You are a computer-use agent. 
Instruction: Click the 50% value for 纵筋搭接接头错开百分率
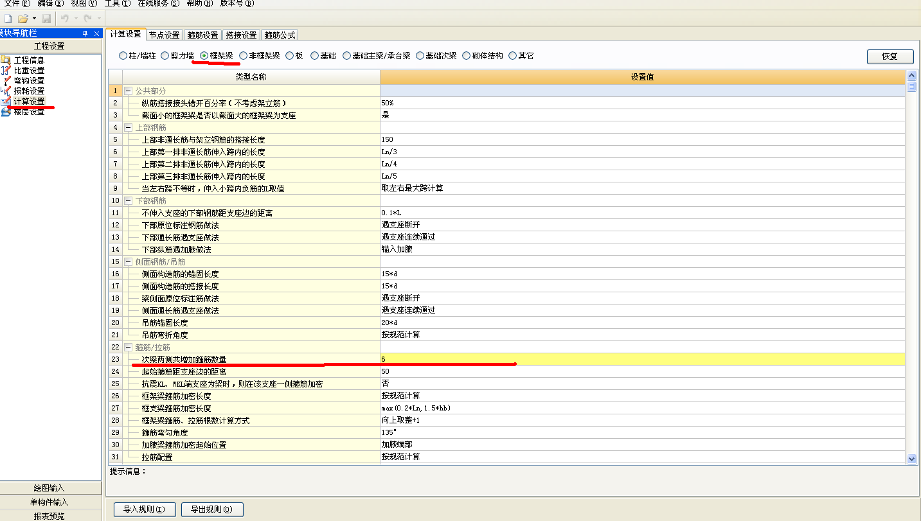tap(643, 103)
